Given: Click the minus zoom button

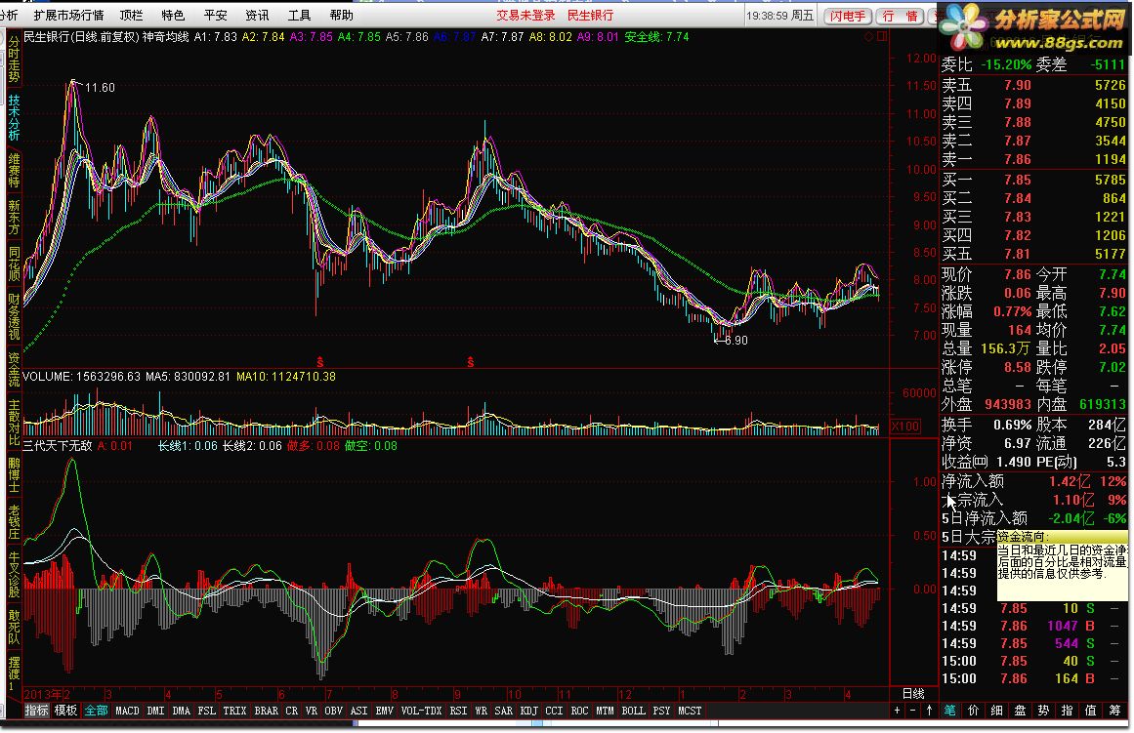Looking at the screenshot, I should 912,711.
